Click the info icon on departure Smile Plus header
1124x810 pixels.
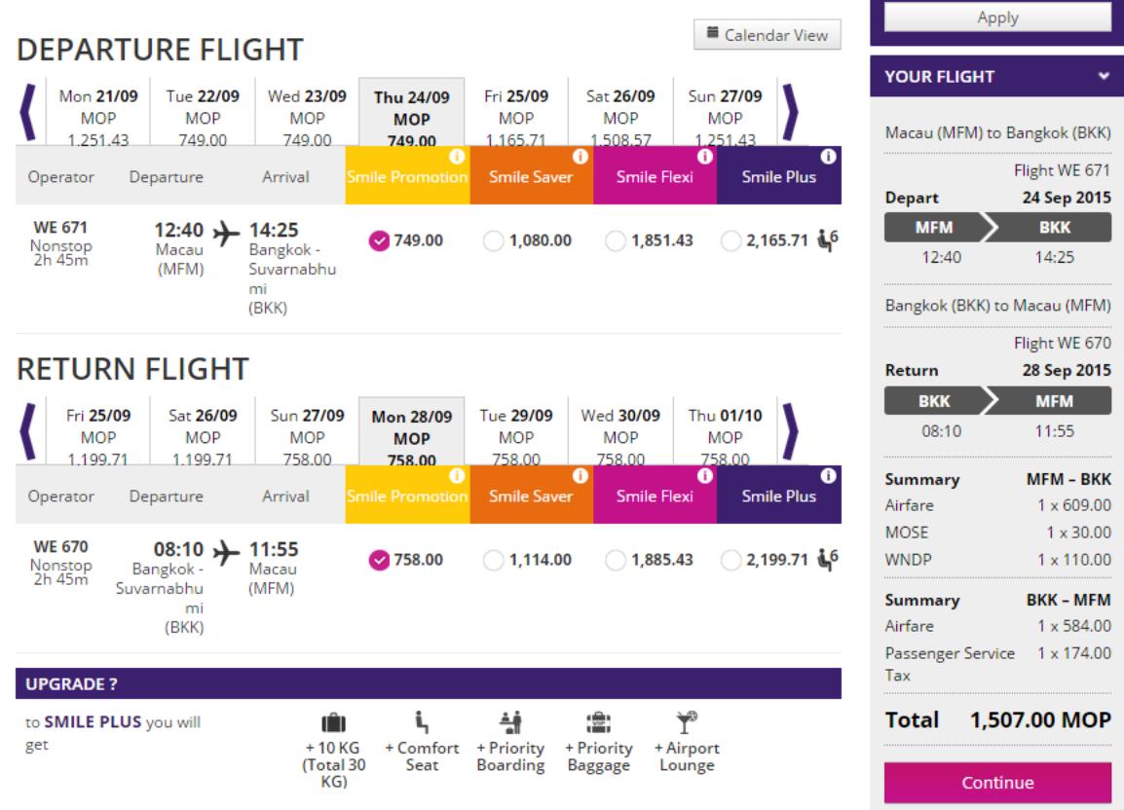click(x=829, y=156)
